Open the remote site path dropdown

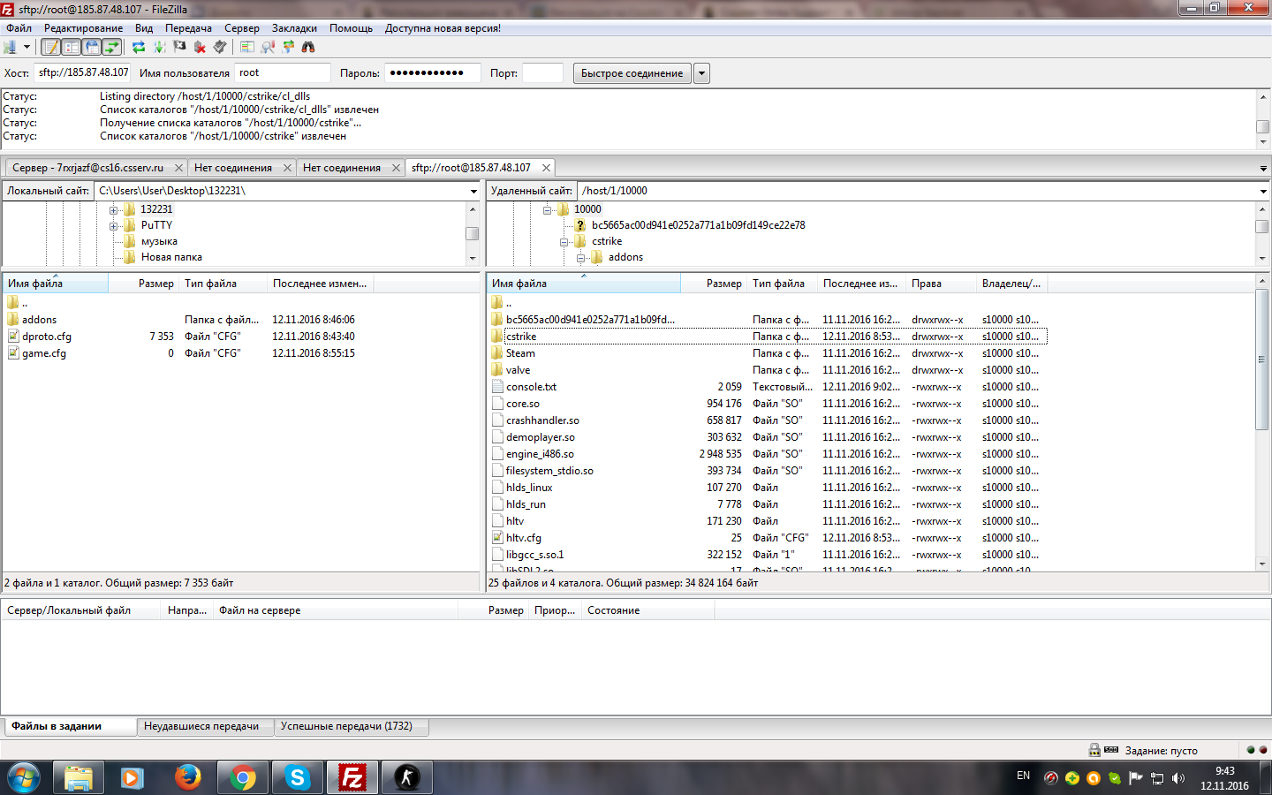pyautogui.click(x=1263, y=191)
